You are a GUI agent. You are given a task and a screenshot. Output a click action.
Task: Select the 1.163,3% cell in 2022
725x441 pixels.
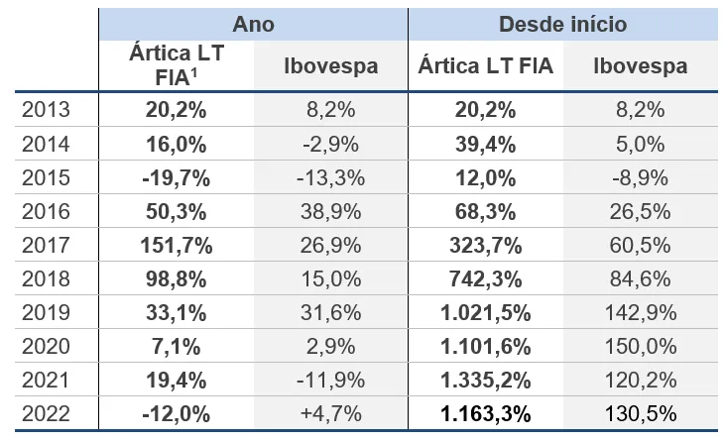[484, 415]
